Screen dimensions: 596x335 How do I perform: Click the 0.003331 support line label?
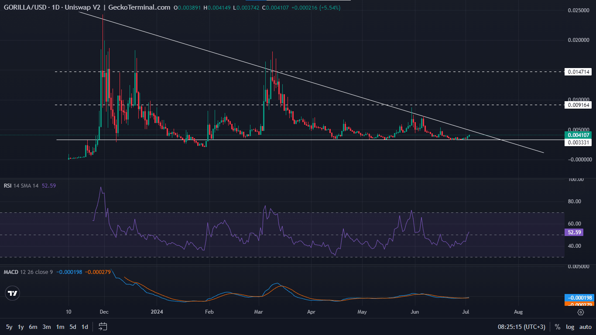point(578,142)
